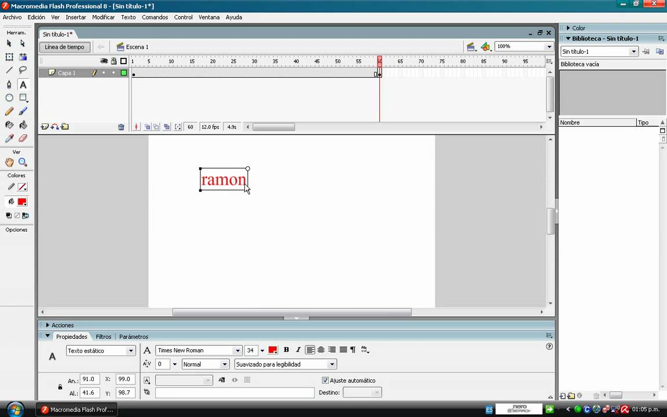This screenshot has height=417, width=667.
Task: Click the delete layer trash icon
Action: pyautogui.click(x=121, y=127)
